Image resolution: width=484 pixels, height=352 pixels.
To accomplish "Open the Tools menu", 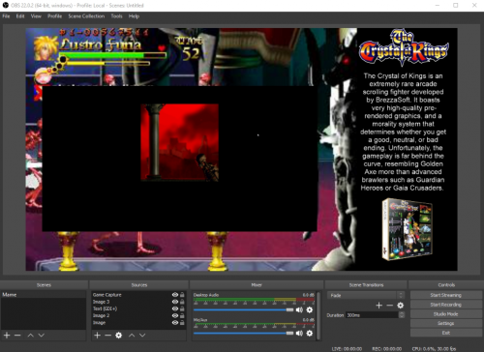I will (116, 16).
